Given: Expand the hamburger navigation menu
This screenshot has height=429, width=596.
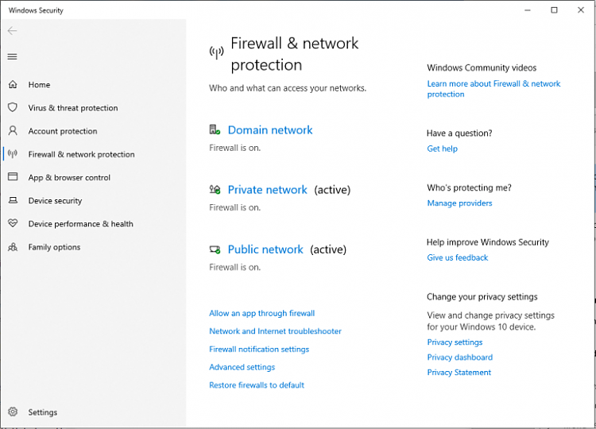Looking at the screenshot, I should tap(12, 56).
